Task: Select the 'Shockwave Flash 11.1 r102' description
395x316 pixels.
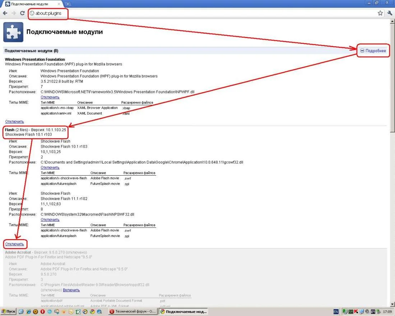Action: [x=64, y=199]
